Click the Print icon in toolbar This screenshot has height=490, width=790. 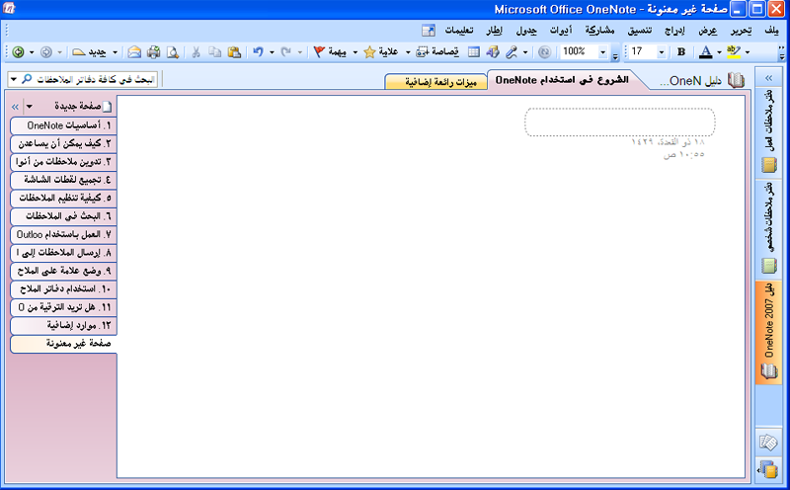[153, 52]
